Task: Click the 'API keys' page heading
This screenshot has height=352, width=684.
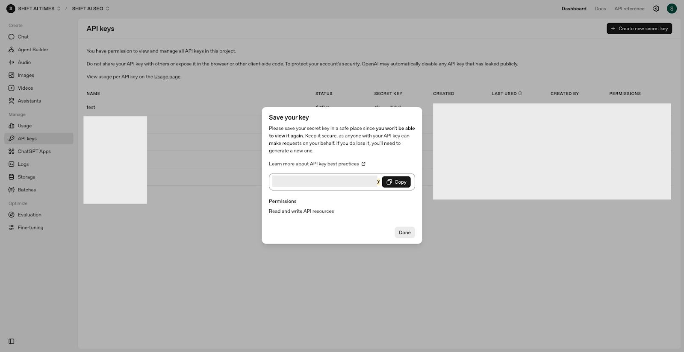Action: coord(100,29)
